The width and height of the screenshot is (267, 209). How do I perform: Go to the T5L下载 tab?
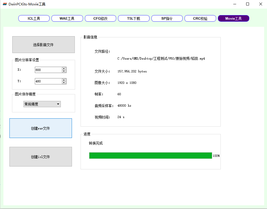pos(134,19)
